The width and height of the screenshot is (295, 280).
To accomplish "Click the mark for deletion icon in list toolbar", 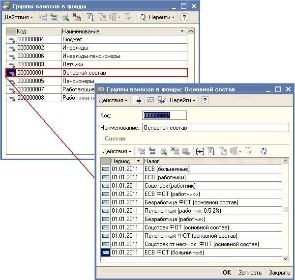I will [76, 17].
